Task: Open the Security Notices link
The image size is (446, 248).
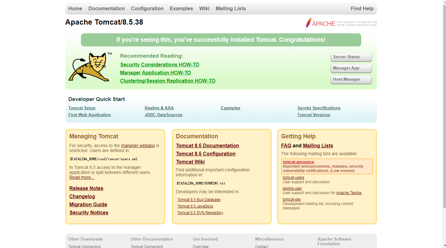Action: click(x=89, y=213)
